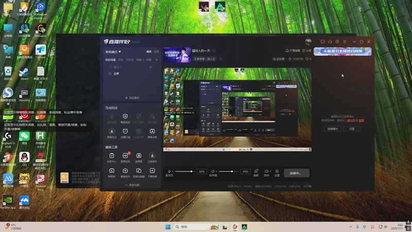This screenshot has height=232, width=412.
Task: Mute the 扬声器 speaker icon
Action: pyautogui.click(x=213, y=172)
